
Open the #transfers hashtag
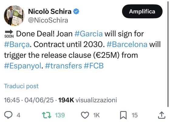pyautogui.click(x=63, y=66)
